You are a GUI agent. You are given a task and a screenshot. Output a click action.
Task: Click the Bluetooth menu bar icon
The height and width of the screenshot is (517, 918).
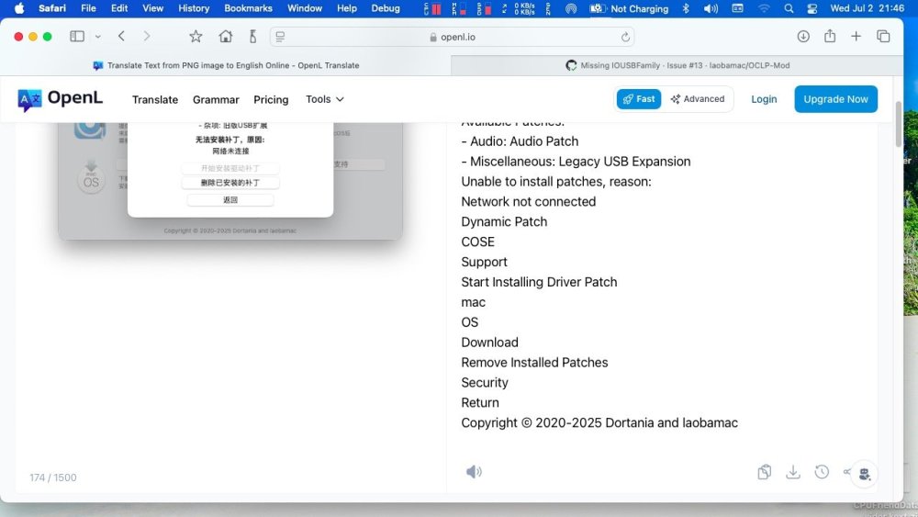tap(686, 8)
